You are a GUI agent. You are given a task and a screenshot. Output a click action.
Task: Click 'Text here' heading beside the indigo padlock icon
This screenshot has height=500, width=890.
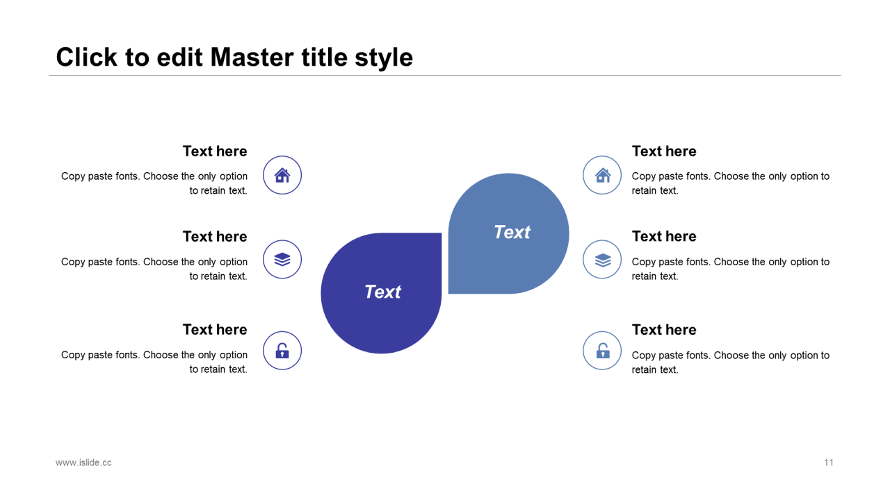click(x=215, y=330)
